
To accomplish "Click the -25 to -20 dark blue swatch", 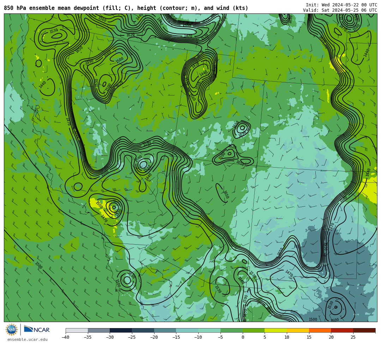I will [143, 330].
